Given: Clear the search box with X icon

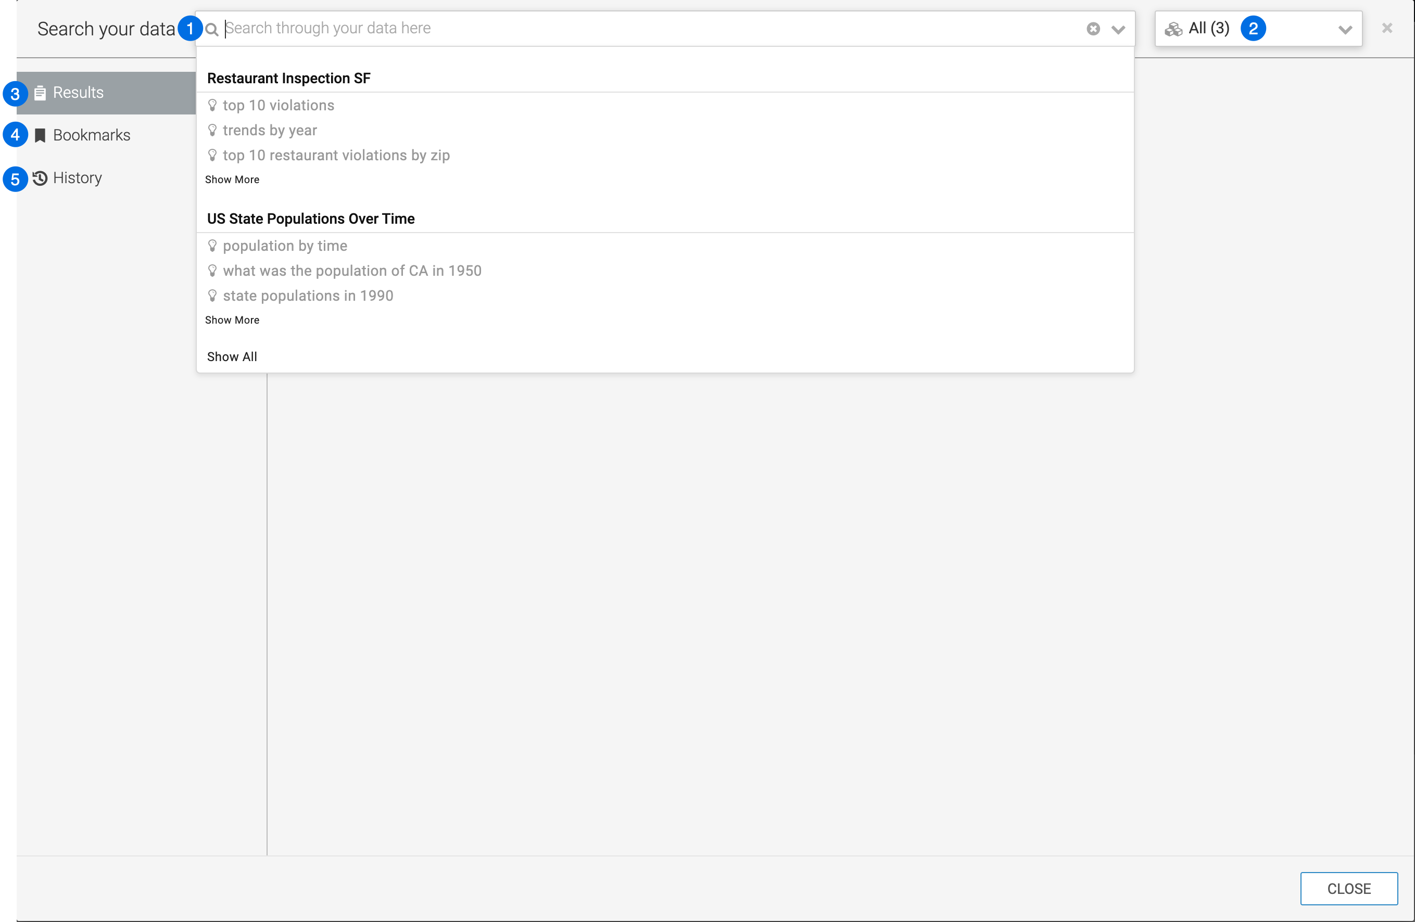Looking at the screenshot, I should pos(1093,29).
